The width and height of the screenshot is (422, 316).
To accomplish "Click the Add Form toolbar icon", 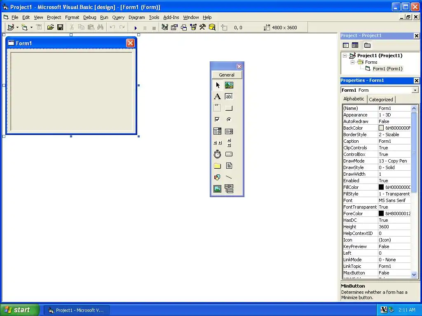I will 24,27.
